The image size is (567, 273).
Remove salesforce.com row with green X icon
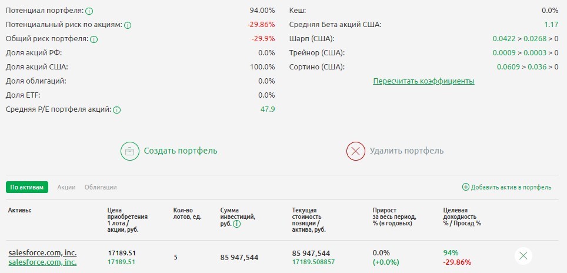click(x=523, y=256)
